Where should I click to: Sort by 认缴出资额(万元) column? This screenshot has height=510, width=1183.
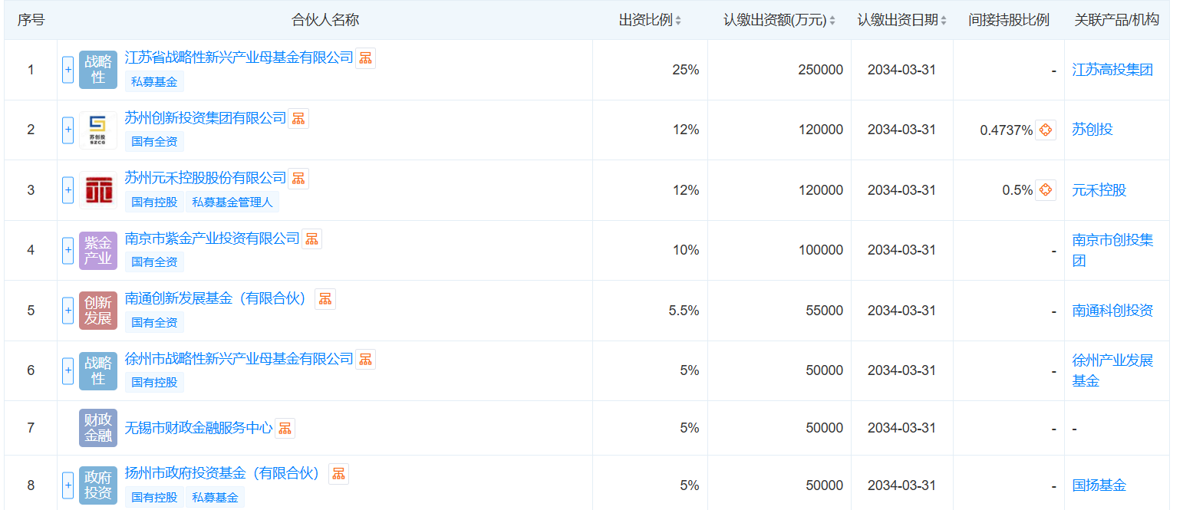779,21
